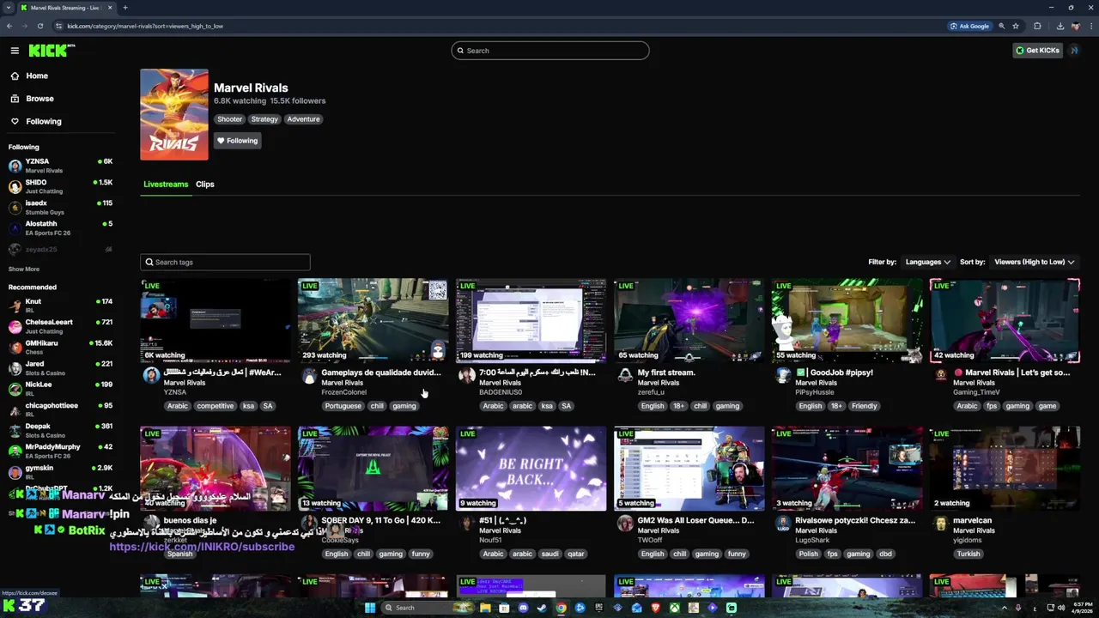The width and height of the screenshot is (1099, 618).
Task: Open MrPaddyMurphy in Recommended list
Action: tap(60, 451)
